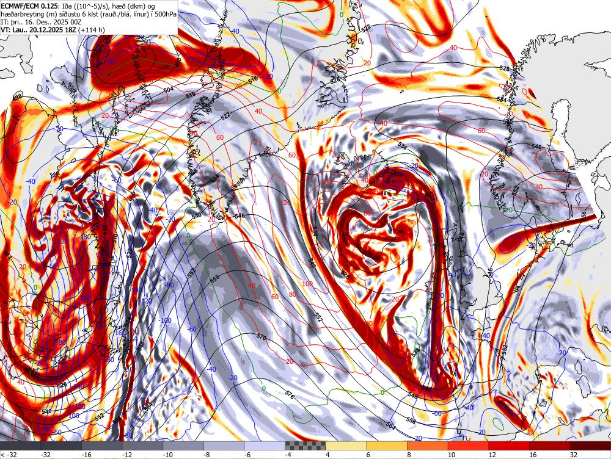The width and height of the screenshot is (611, 459).
Task: Click the checkered legend swatch between -4 and 4
Action: point(305,446)
